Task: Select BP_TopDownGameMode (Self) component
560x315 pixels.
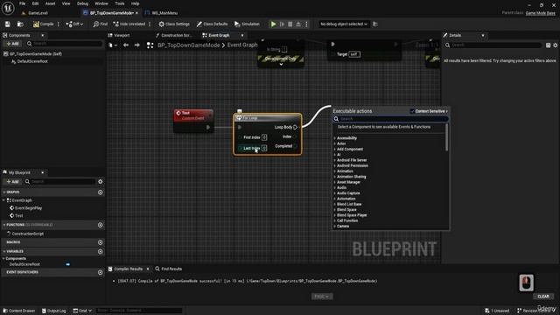Action: tap(36, 54)
